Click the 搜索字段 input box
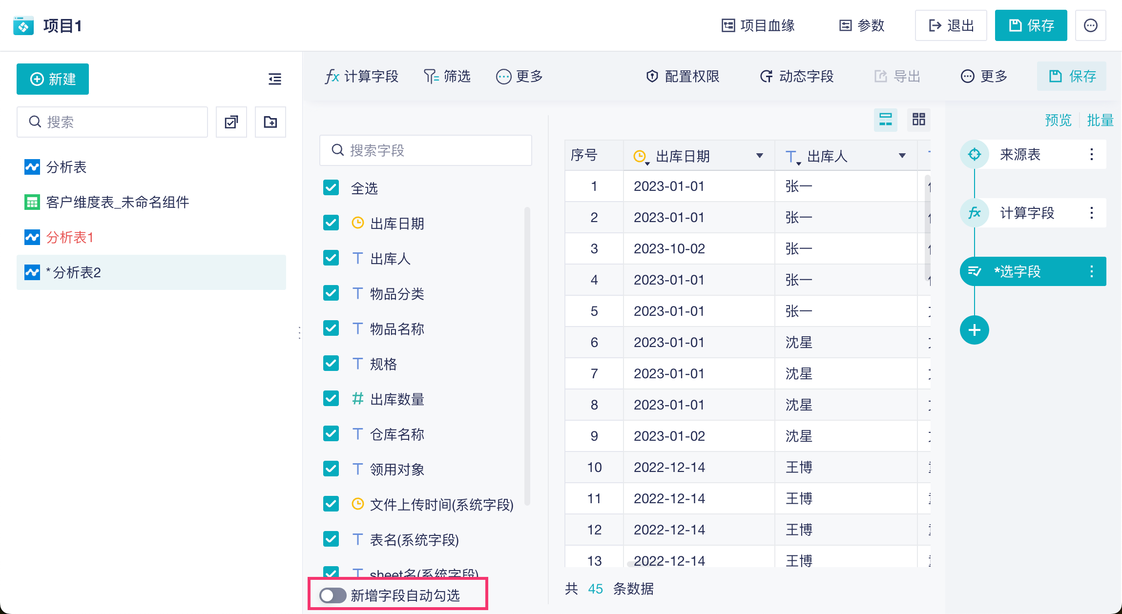 [x=425, y=150]
